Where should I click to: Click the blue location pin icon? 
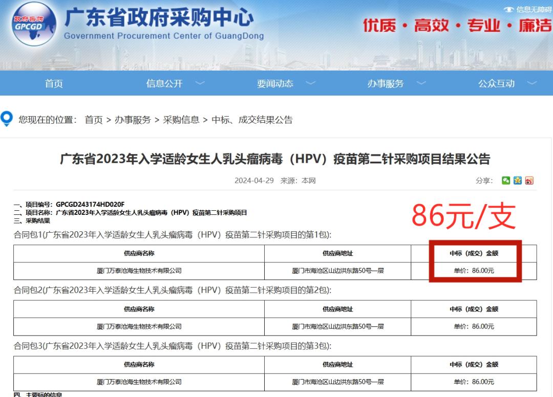[7, 119]
